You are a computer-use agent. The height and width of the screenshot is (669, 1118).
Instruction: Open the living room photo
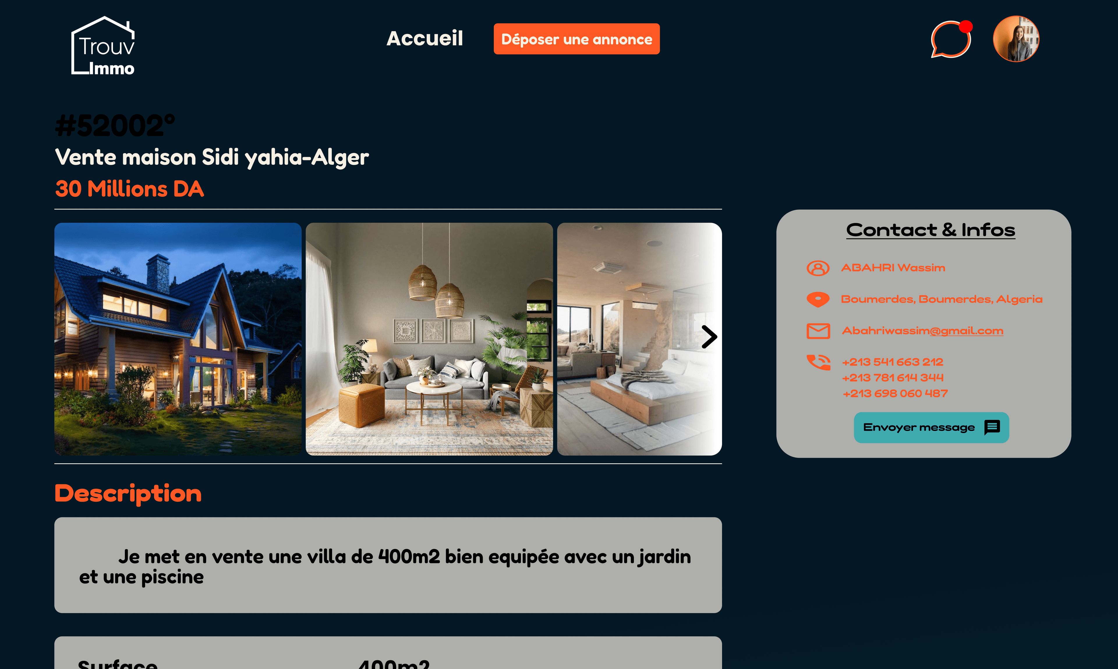pos(429,339)
